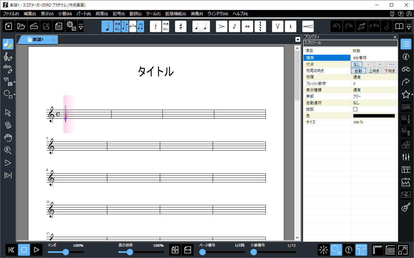This screenshot has width=414, height=258.
Task: Open the star favorites icon in right sidebar
Action: pos(405,94)
